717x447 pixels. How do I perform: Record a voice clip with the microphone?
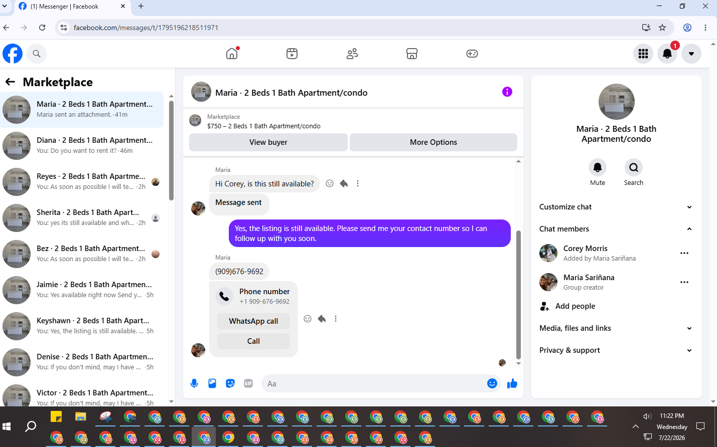(194, 383)
